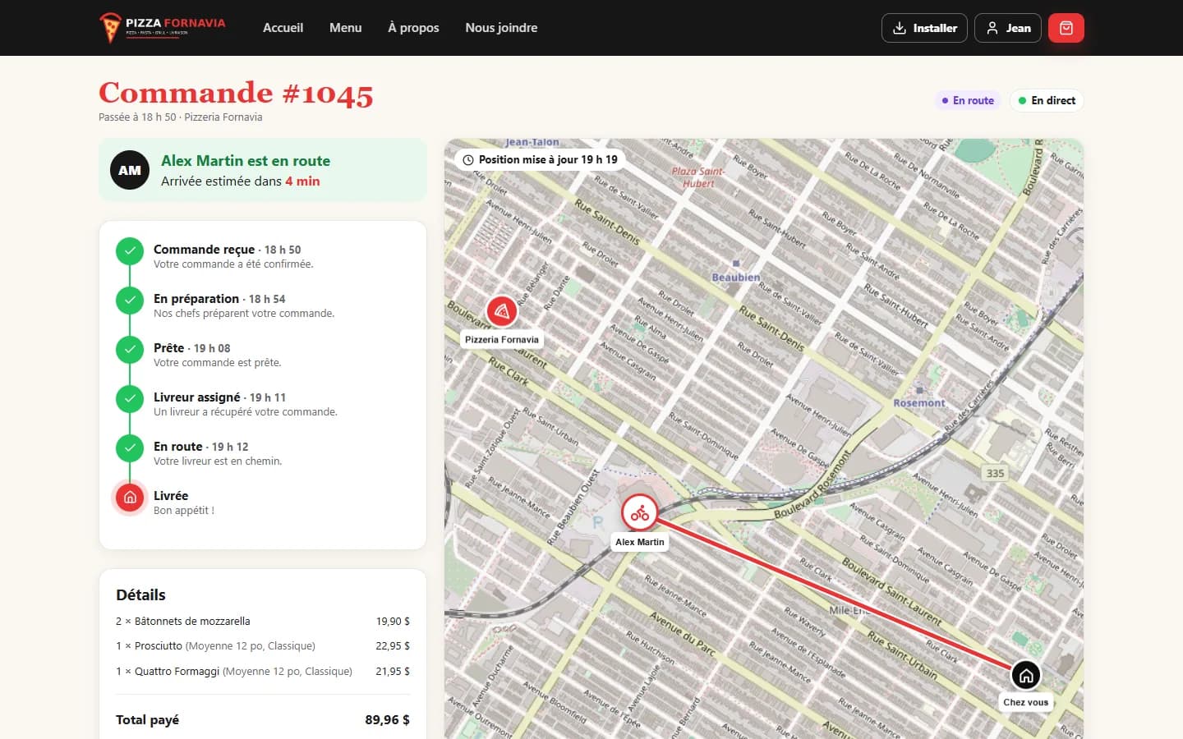Click the clock icon in position update
This screenshot has width=1183, height=739.
pos(468,160)
